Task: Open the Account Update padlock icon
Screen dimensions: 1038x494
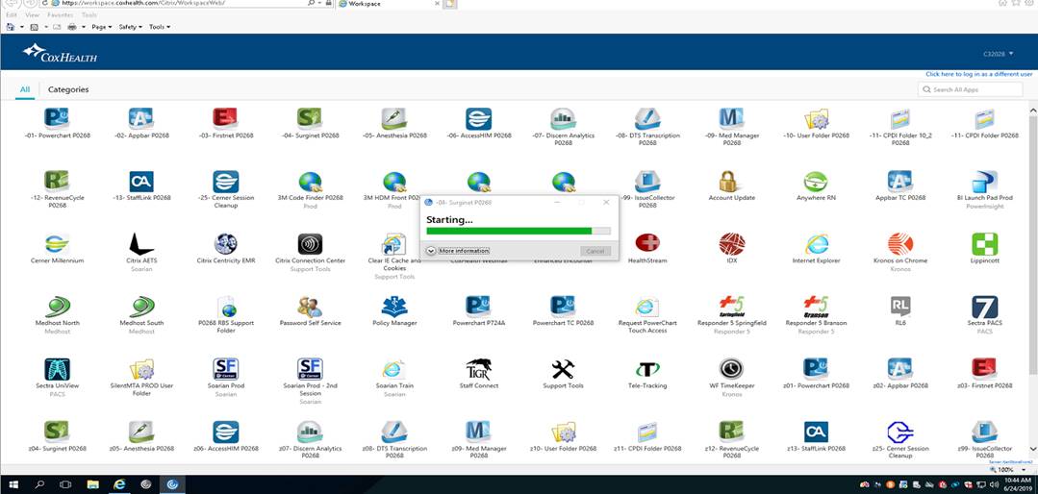Action: point(731,182)
